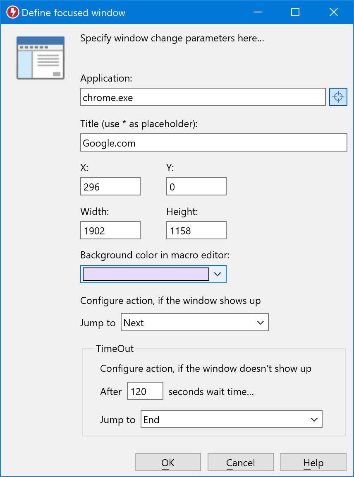Select the purple background color swatch
Screen dimensions: 354x477
146,274
